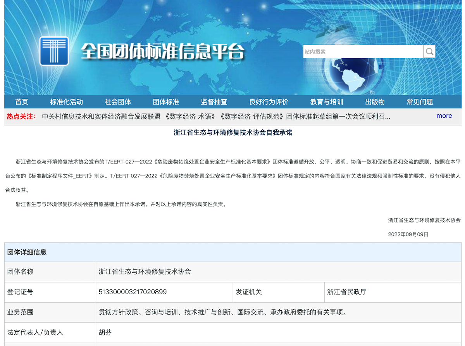Open the 团体标准 menu
This screenshot has height=346, width=465.
coord(166,102)
